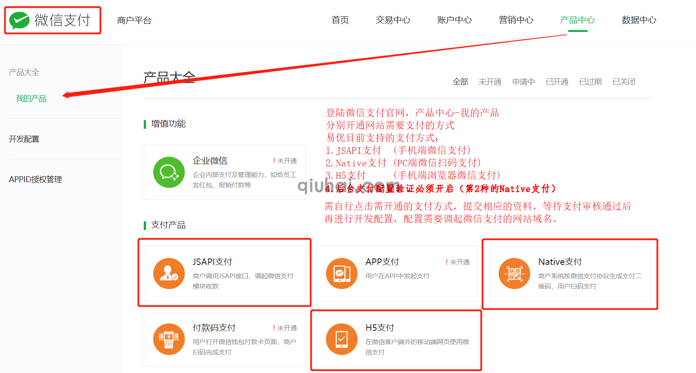The width and height of the screenshot is (696, 373).
Task: Open the APP支付 product title
Action: 382,262
